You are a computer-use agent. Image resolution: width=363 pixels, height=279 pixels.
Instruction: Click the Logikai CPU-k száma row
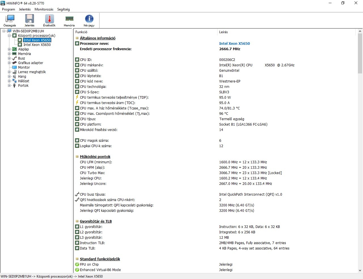[x=96, y=146]
